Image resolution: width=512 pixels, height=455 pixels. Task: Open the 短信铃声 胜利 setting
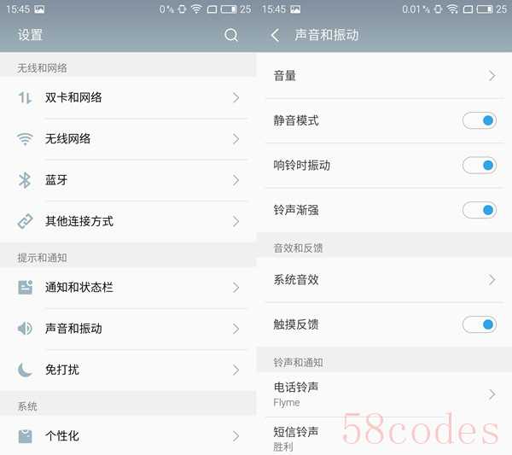384,437
